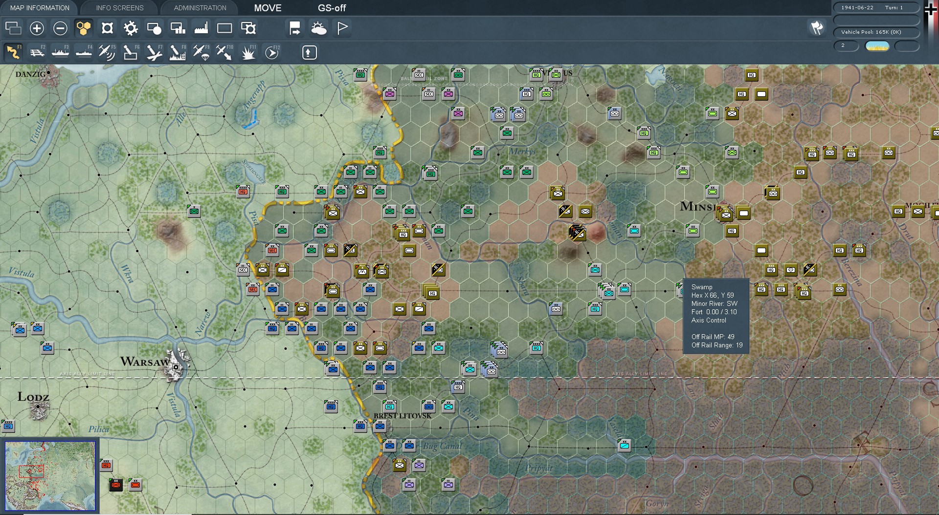Viewport: 939px width, 515px height.
Task: Zoom in the map with plus icon
Action: [x=37, y=28]
